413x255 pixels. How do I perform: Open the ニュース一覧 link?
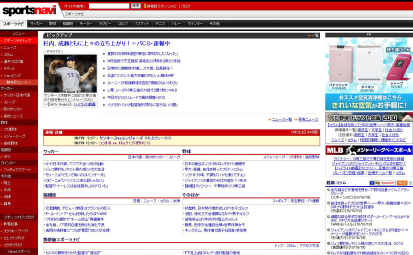(x=282, y=119)
